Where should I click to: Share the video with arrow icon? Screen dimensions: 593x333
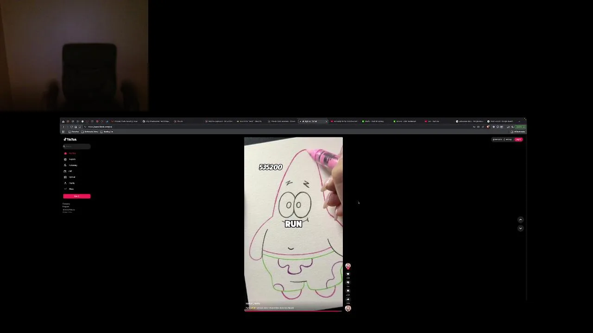[x=348, y=299]
